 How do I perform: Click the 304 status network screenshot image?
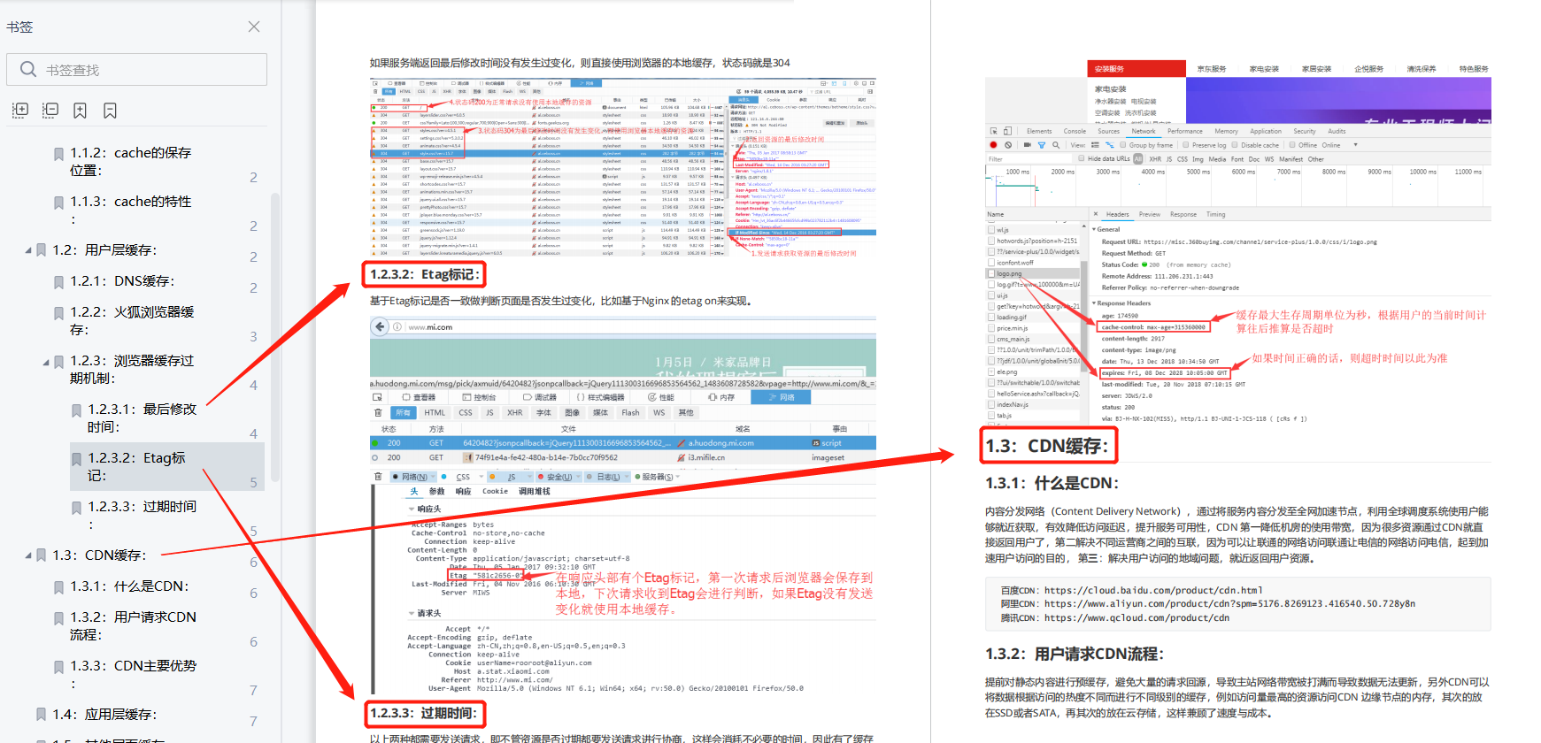click(622, 168)
